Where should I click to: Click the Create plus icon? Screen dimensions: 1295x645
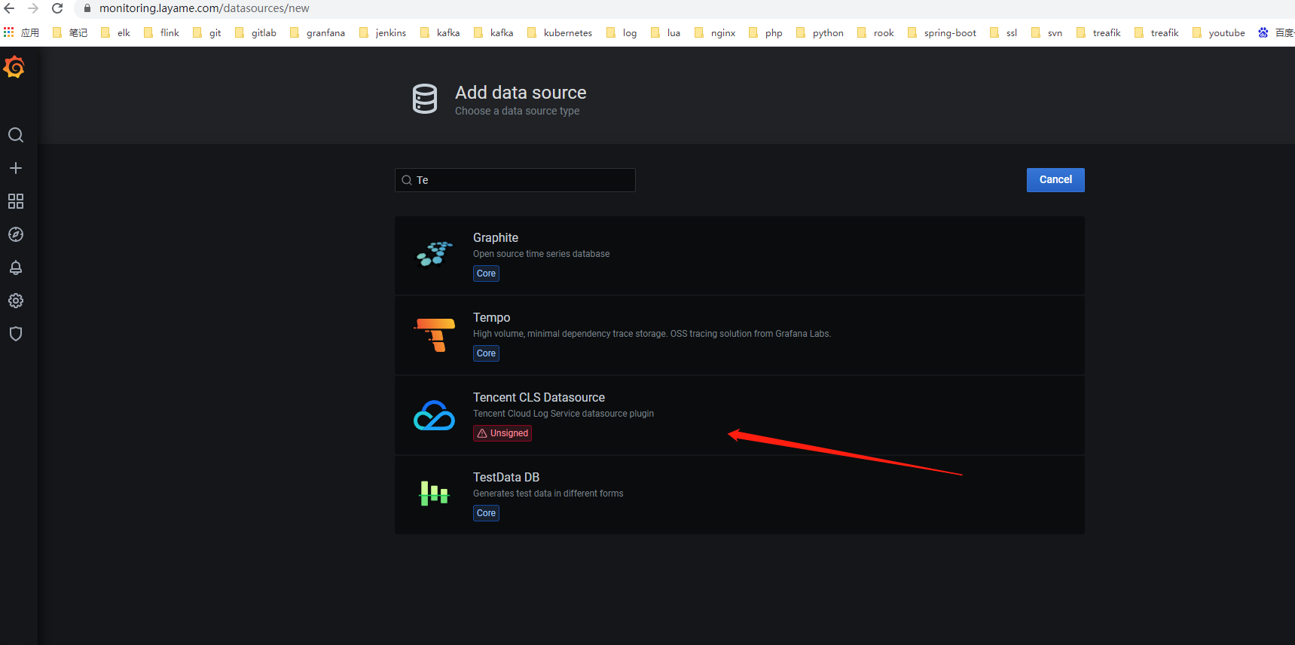tap(16, 168)
